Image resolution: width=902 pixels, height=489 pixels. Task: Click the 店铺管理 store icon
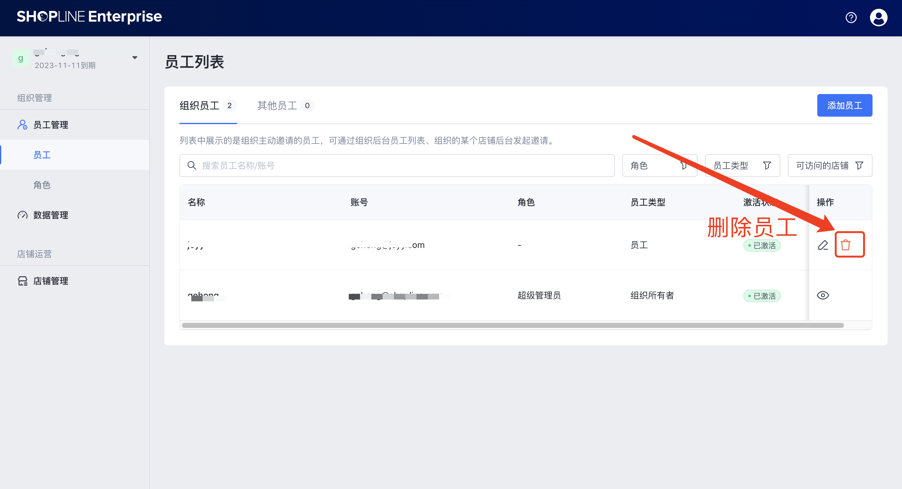(x=22, y=281)
